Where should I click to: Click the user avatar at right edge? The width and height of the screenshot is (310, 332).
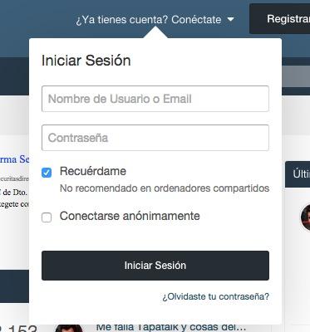coord(305,217)
